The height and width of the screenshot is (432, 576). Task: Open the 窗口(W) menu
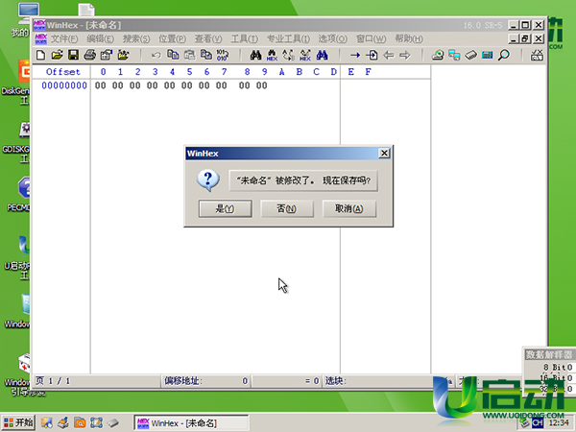point(371,39)
